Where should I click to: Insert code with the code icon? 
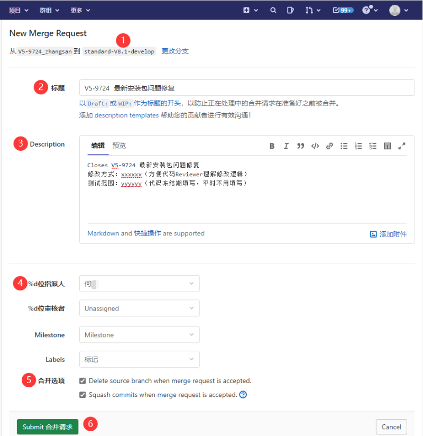(315, 146)
